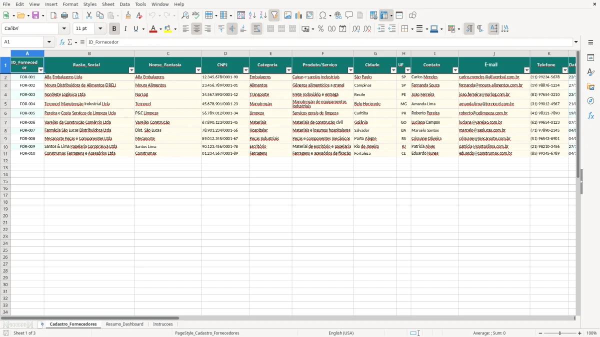Run the spelling check icon
The image size is (600, 337).
[x=196, y=15]
